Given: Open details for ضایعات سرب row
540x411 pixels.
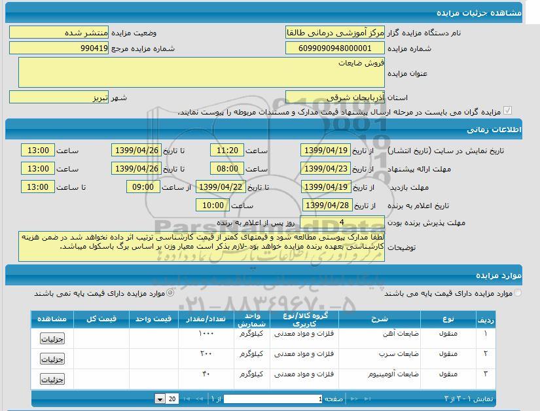Looking at the screenshot, I should 52,359.
